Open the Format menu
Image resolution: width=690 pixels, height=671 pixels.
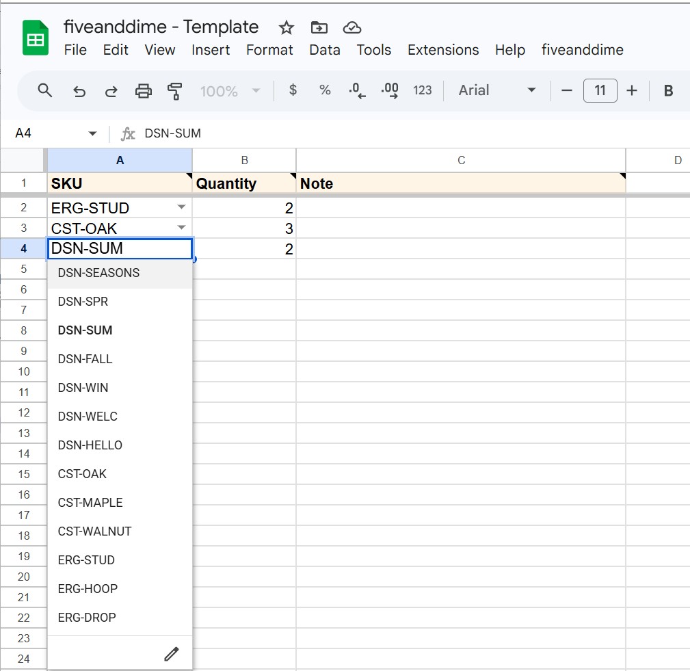click(269, 50)
